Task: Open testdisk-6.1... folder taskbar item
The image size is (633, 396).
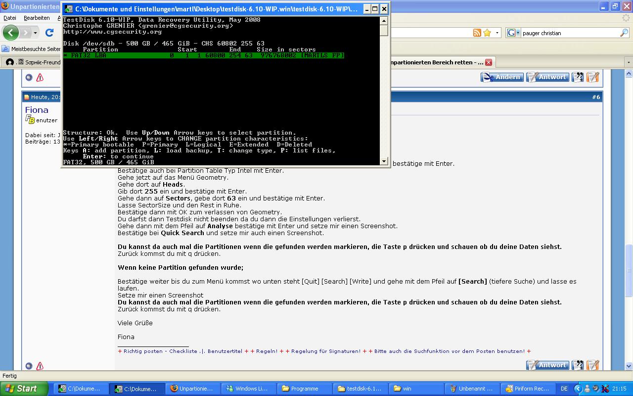Action: [x=361, y=389]
